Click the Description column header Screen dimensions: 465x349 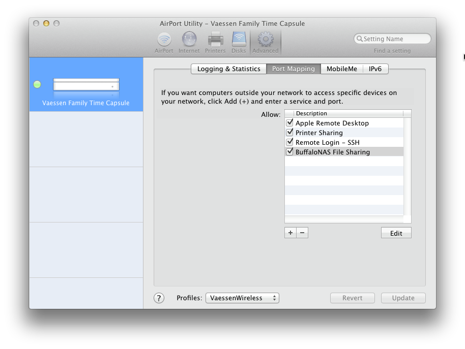pyautogui.click(x=348, y=113)
